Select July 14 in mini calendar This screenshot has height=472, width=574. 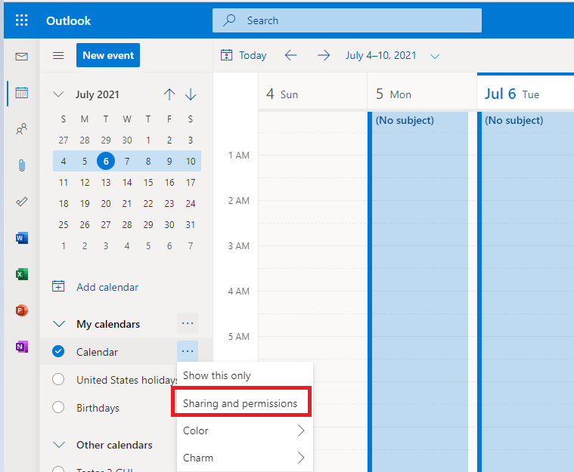[x=127, y=182]
